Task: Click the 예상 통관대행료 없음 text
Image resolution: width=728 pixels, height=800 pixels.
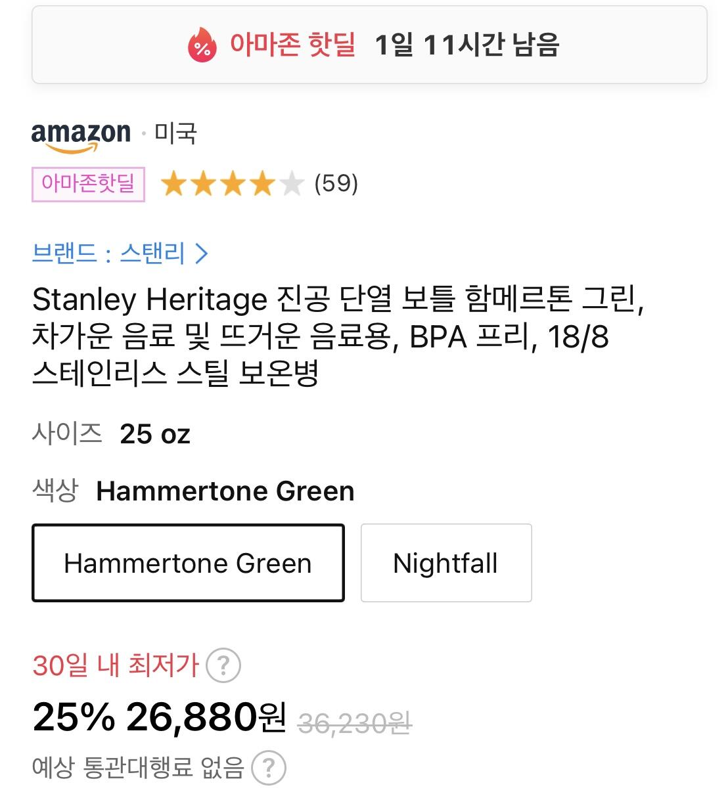Action: click(138, 767)
